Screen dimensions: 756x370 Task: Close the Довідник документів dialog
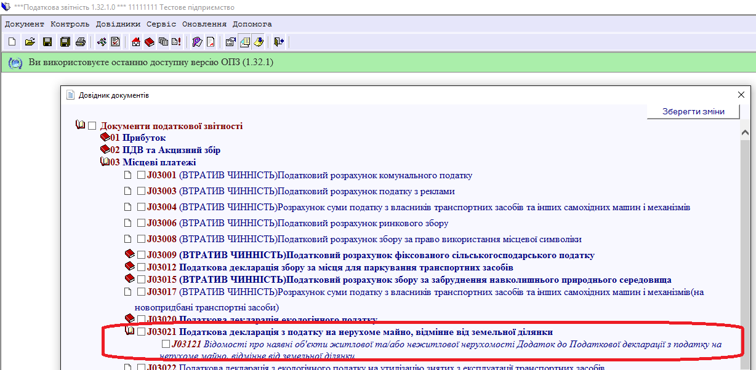click(741, 95)
